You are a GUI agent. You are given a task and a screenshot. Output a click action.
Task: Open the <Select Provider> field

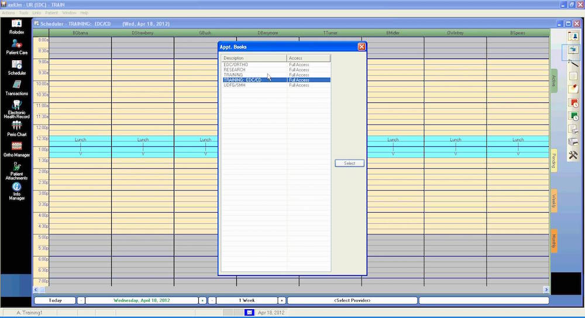tap(352, 300)
